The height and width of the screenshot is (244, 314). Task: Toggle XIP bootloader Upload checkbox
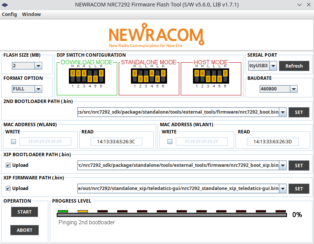pos(8,165)
